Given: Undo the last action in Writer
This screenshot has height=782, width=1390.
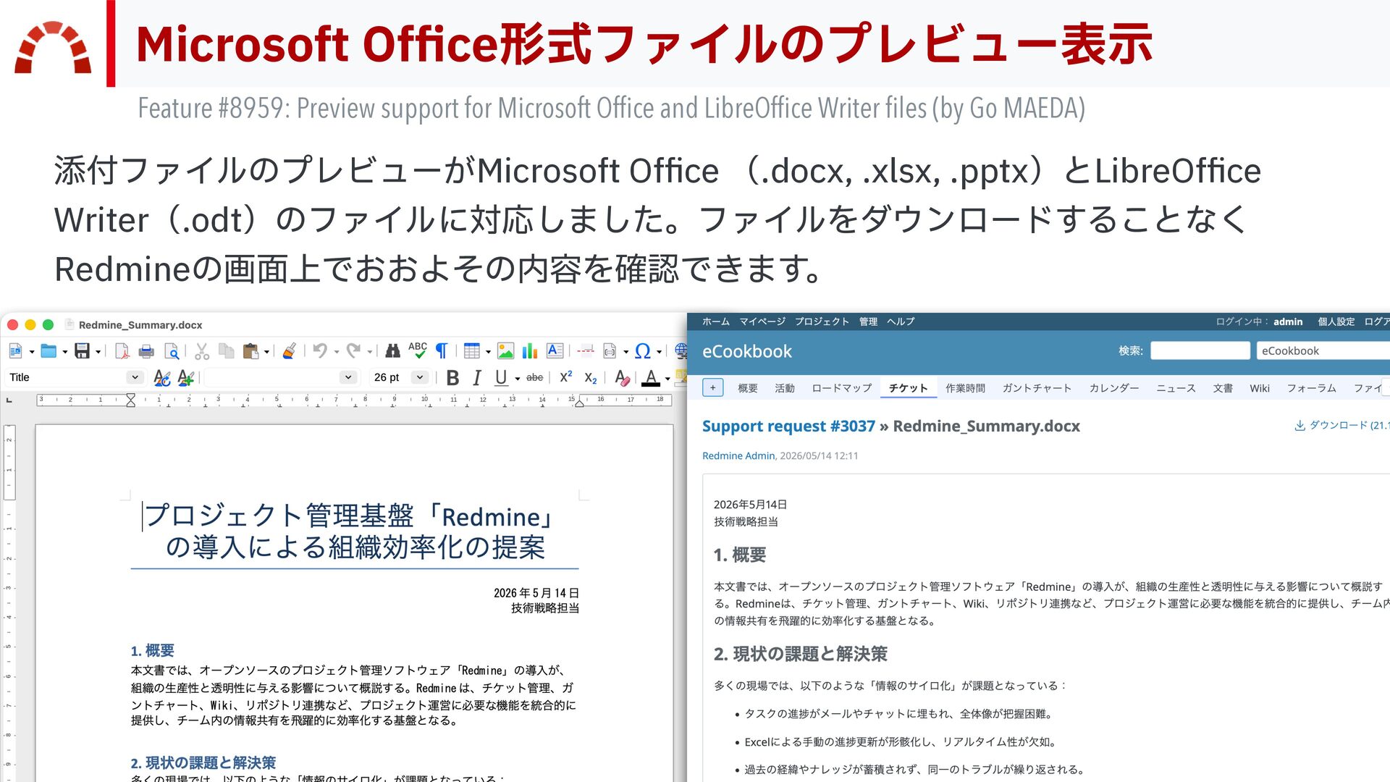Looking at the screenshot, I should pyautogui.click(x=320, y=351).
